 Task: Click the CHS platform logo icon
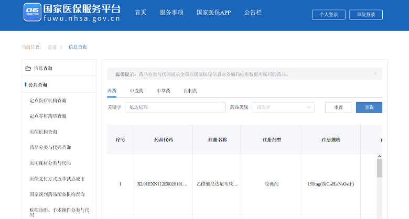point(32,13)
